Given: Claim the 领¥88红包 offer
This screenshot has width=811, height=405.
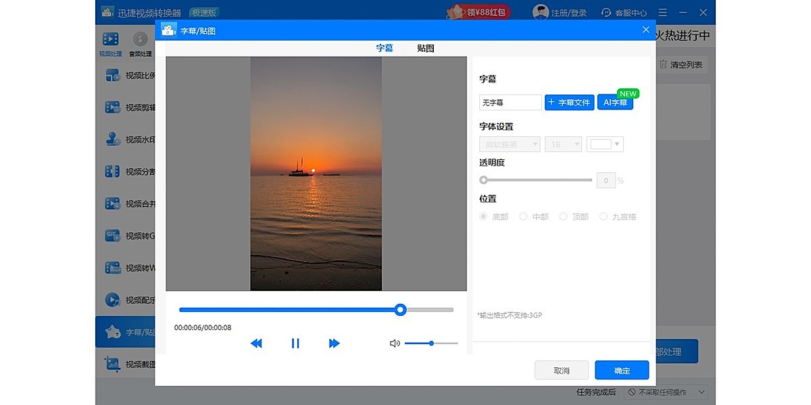Looking at the screenshot, I should pos(479,11).
